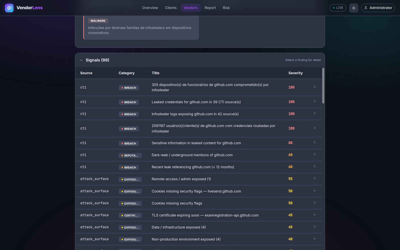Click the Title column header
This screenshot has height=250, width=400.
(x=155, y=73)
